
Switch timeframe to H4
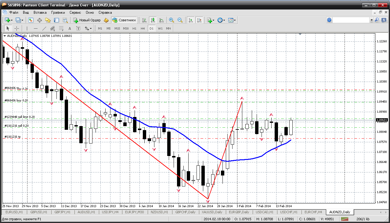click(x=143, y=28)
